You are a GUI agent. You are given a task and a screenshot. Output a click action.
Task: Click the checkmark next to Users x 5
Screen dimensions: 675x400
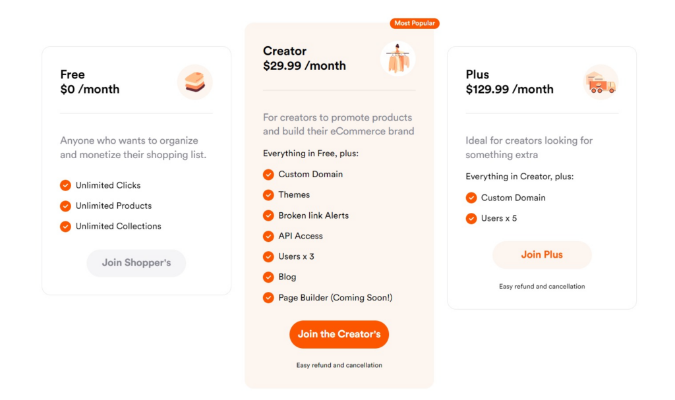(471, 218)
